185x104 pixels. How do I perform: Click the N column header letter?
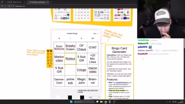82,38
